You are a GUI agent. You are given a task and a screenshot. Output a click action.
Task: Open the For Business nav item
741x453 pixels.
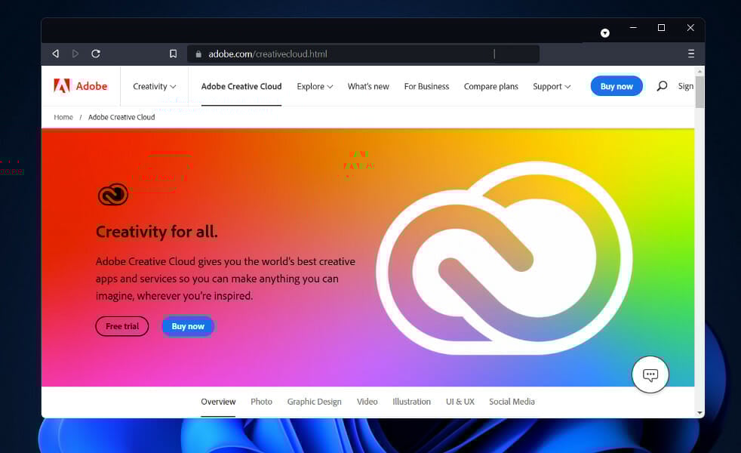pyautogui.click(x=426, y=87)
